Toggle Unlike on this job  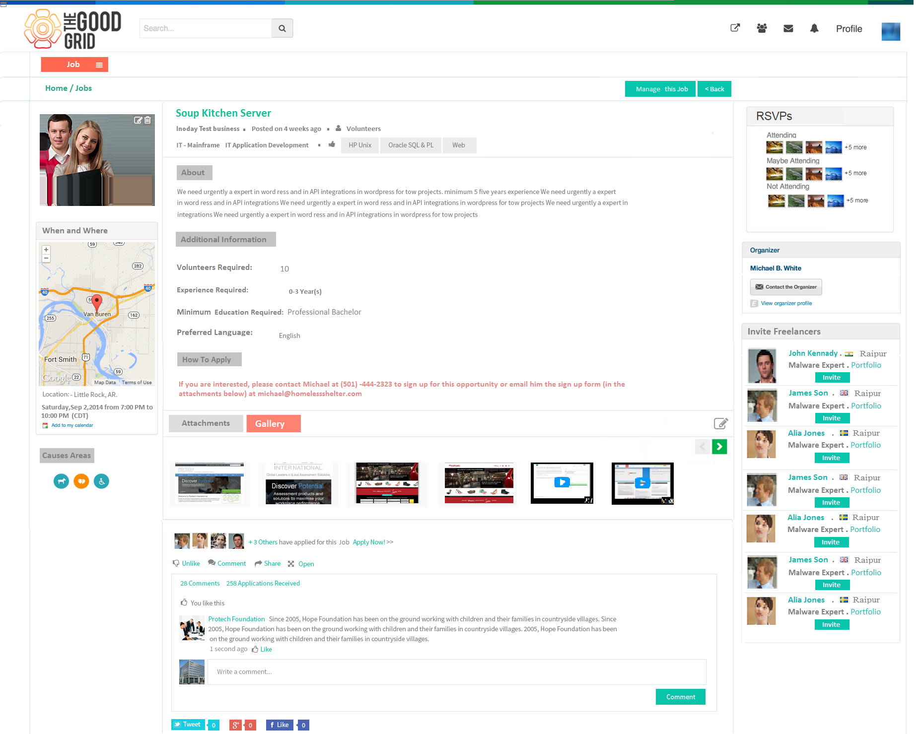click(x=186, y=563)
